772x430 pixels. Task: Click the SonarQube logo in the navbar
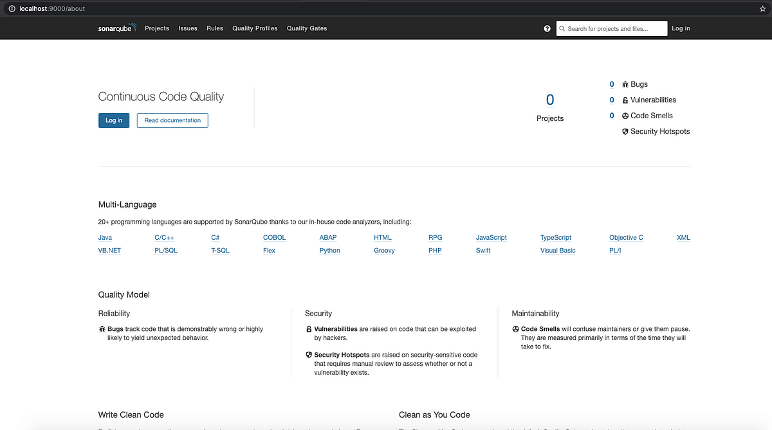point(117,28)
